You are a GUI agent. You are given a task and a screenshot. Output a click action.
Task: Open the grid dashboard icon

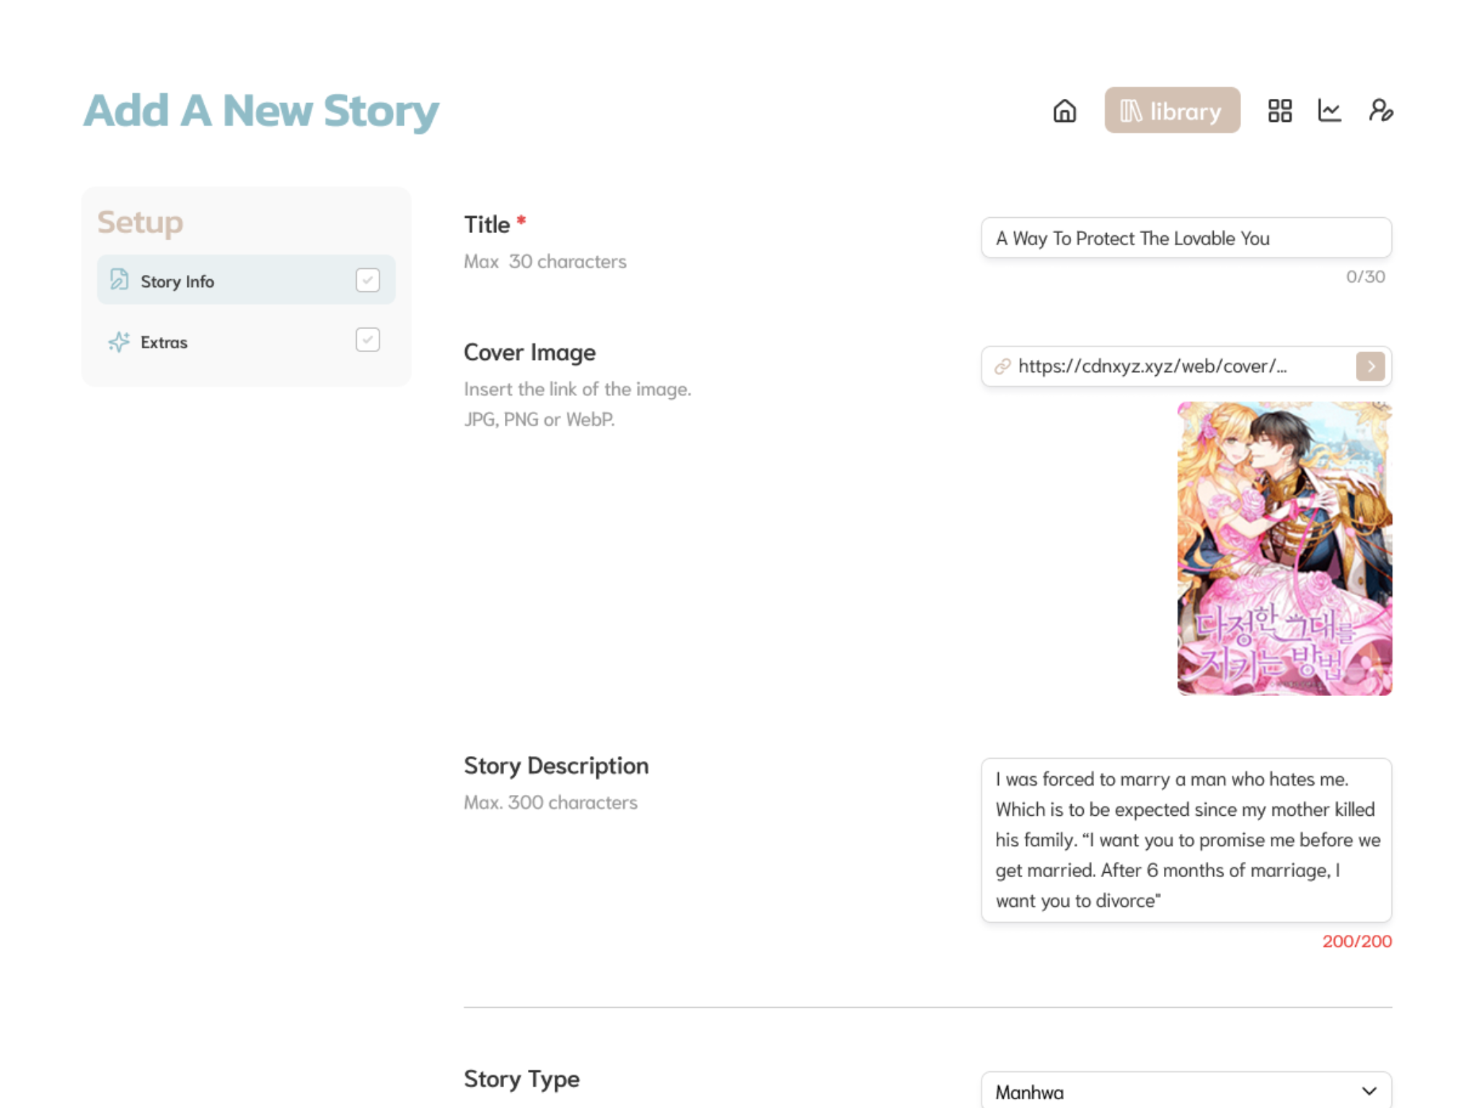pos(1279,111)
